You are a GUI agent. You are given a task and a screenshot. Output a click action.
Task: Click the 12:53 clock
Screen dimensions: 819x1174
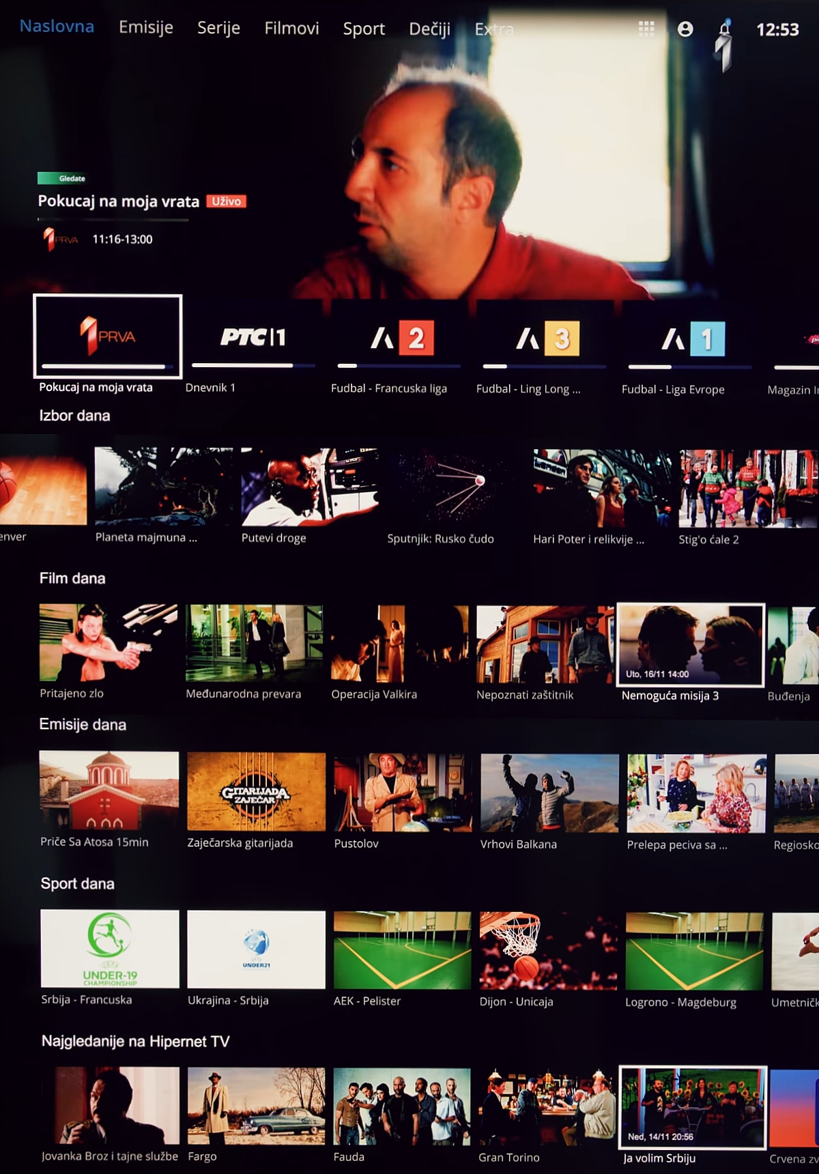tap(777, 29)
